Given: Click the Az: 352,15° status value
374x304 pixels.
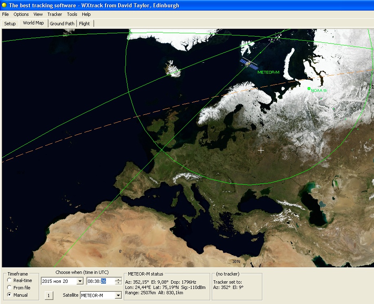Looking at the screenshot, I should click(x=137, y=282).
